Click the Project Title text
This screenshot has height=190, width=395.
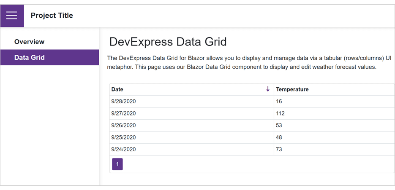52,16
